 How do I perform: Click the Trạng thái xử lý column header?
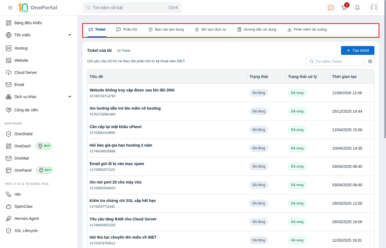click(x=302, y=77)
